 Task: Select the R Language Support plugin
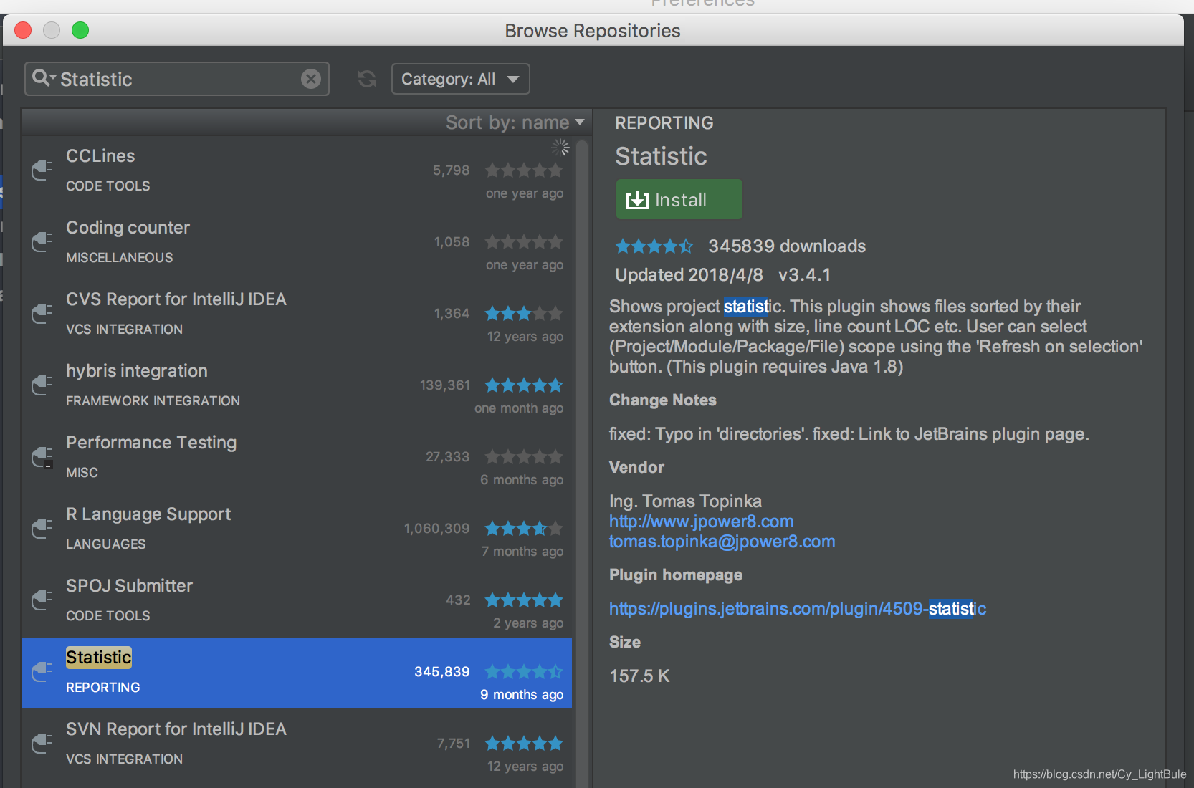point(297,529)
